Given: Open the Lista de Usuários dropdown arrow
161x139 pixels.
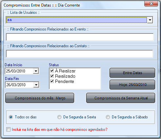Looking at the screenshot, I should [x=150, y=20].
